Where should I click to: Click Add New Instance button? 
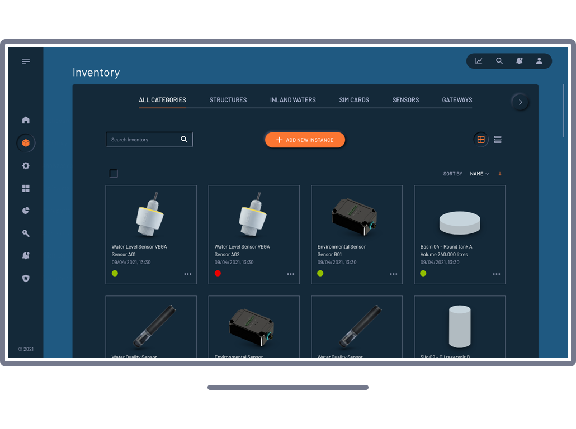(x=305, y=140)
